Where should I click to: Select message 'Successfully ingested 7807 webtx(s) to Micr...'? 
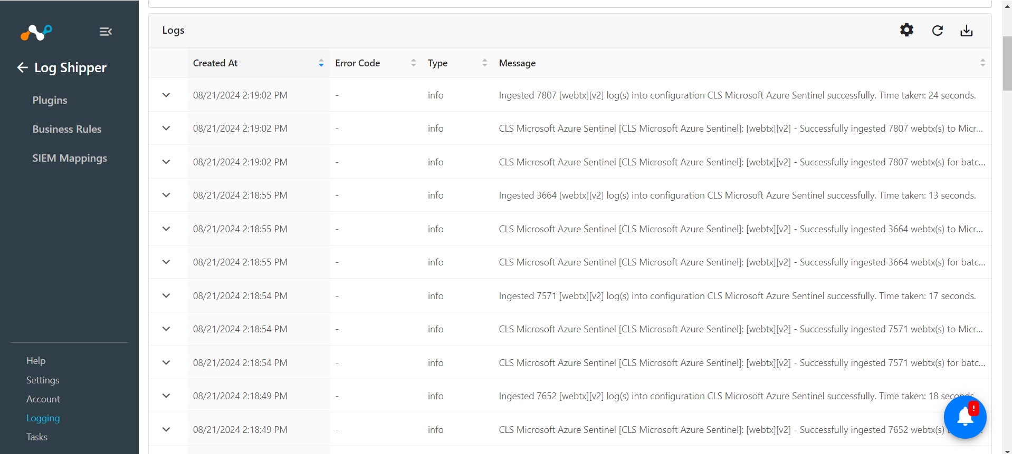[741, 129]
